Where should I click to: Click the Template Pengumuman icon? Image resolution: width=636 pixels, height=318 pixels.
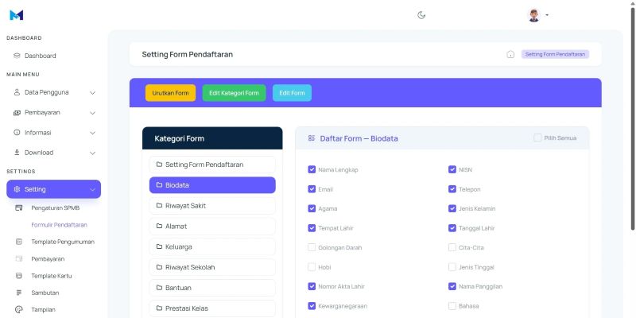pos(19,242)
